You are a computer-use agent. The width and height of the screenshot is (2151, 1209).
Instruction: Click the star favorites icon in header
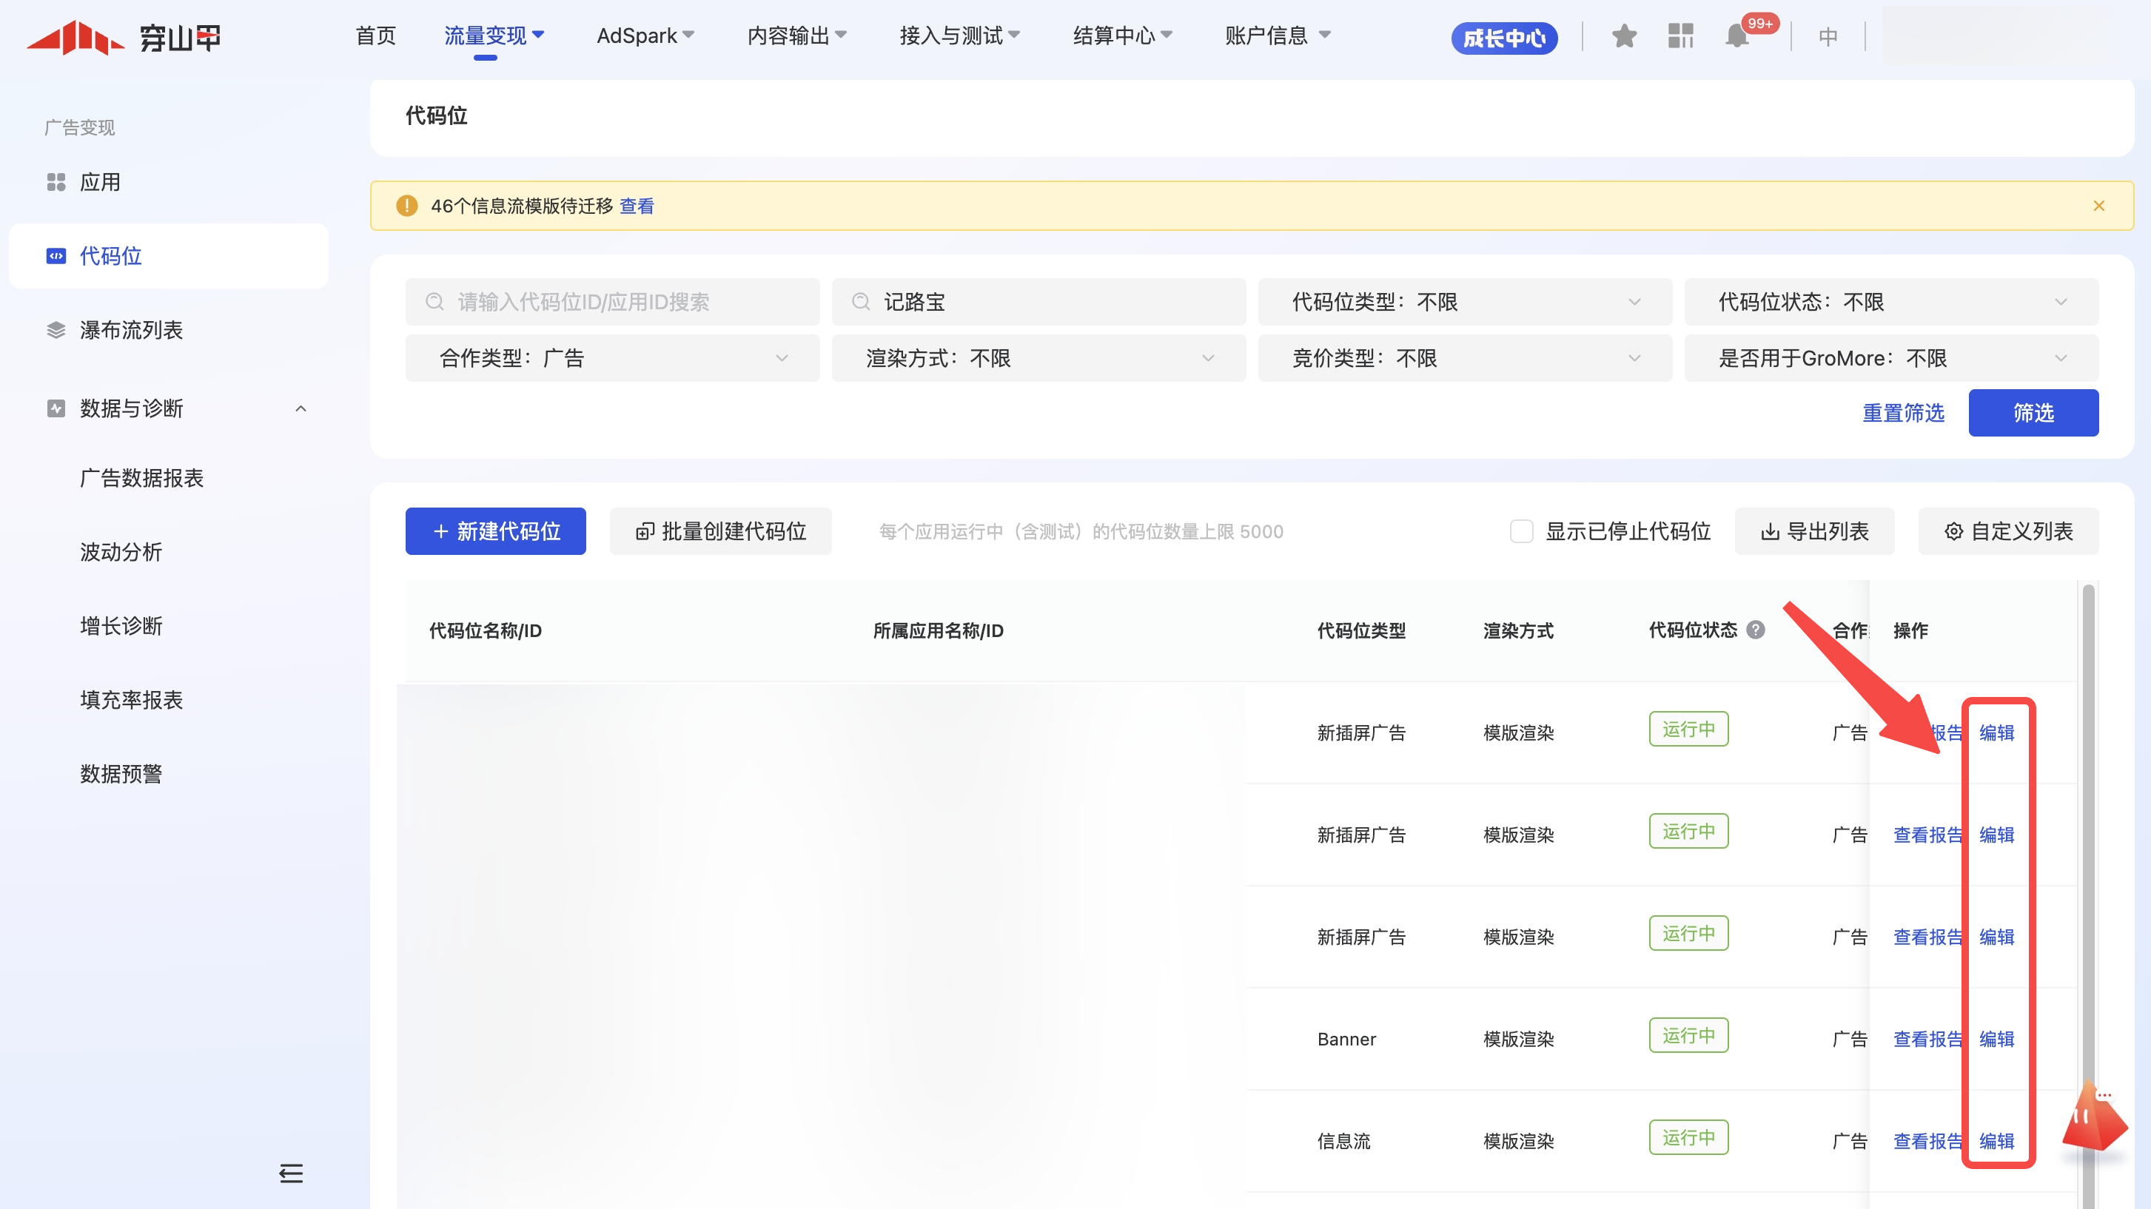[x=1623, y=36]
